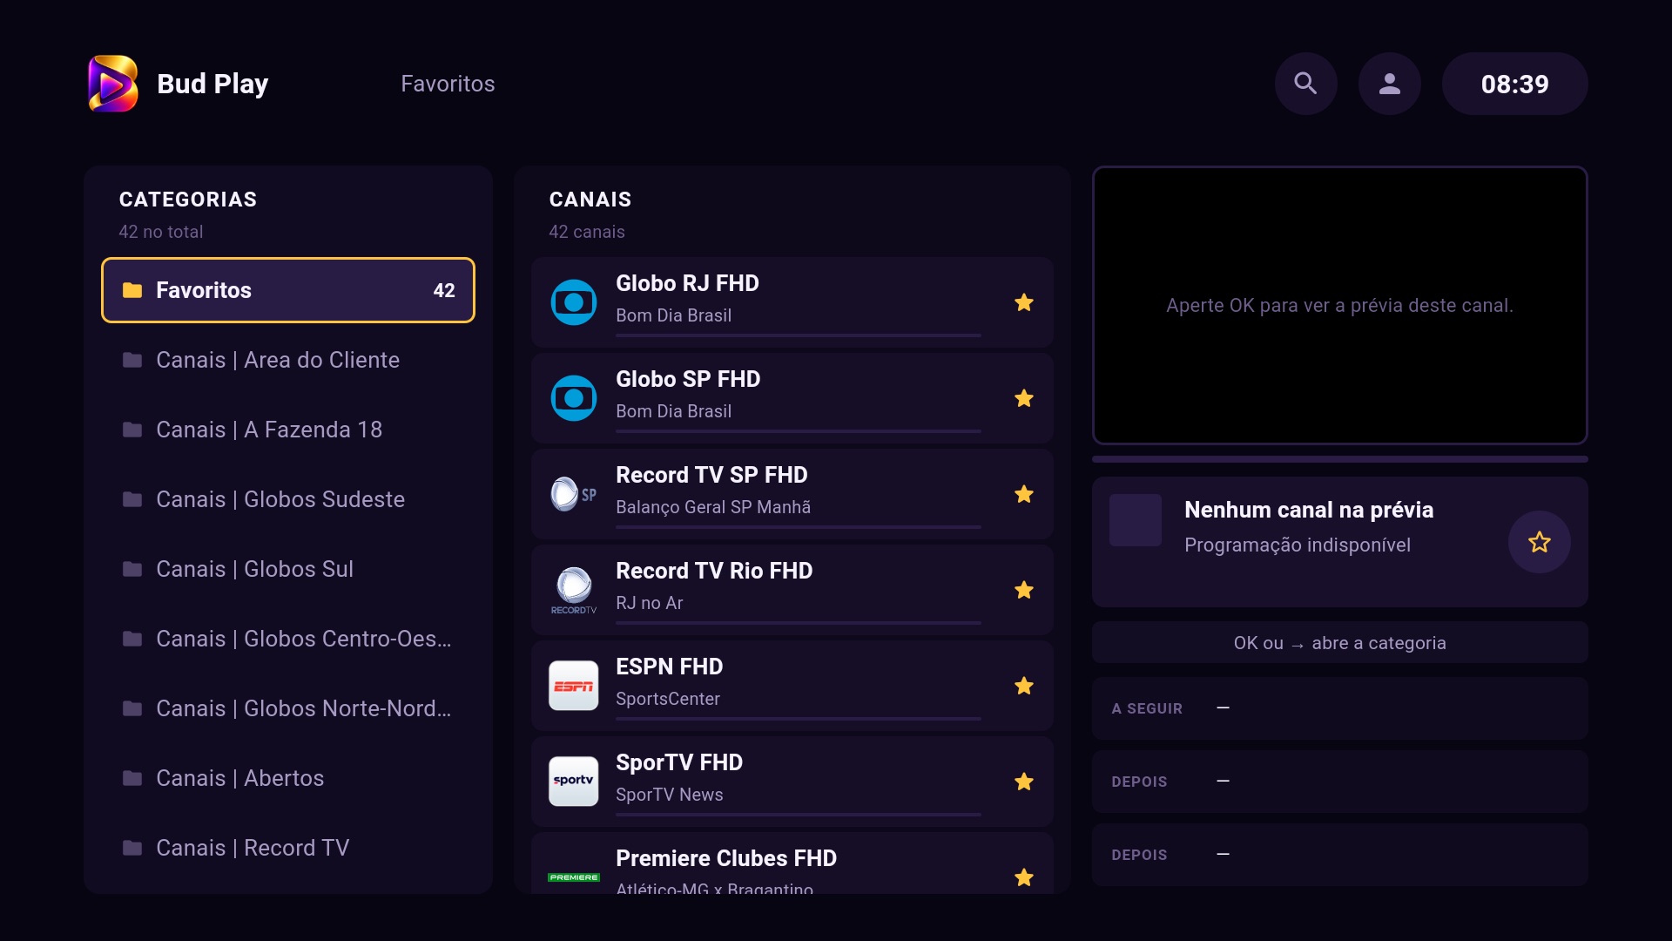Click the preview progress bar
Viewport: 1672px width, 941px height.
1340,459
